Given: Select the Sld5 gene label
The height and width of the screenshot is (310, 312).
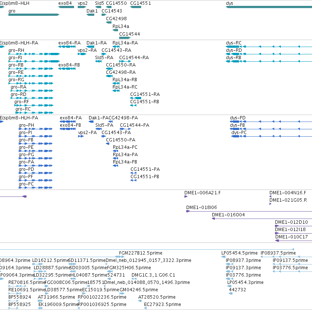Looking at the screenshot, I should (x=99, y=3).
